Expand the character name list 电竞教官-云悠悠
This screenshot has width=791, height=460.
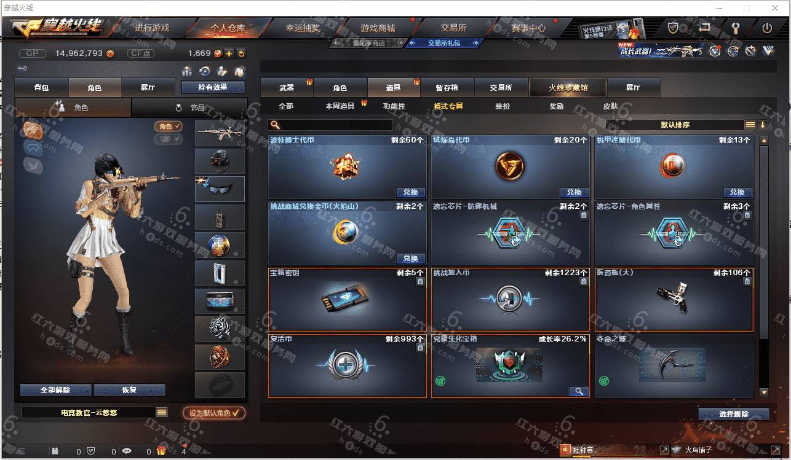[x=162, y=413]
